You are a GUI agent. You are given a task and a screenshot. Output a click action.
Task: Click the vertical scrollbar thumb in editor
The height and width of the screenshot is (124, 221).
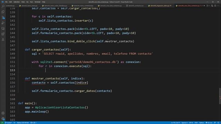(x=220, y=96)
